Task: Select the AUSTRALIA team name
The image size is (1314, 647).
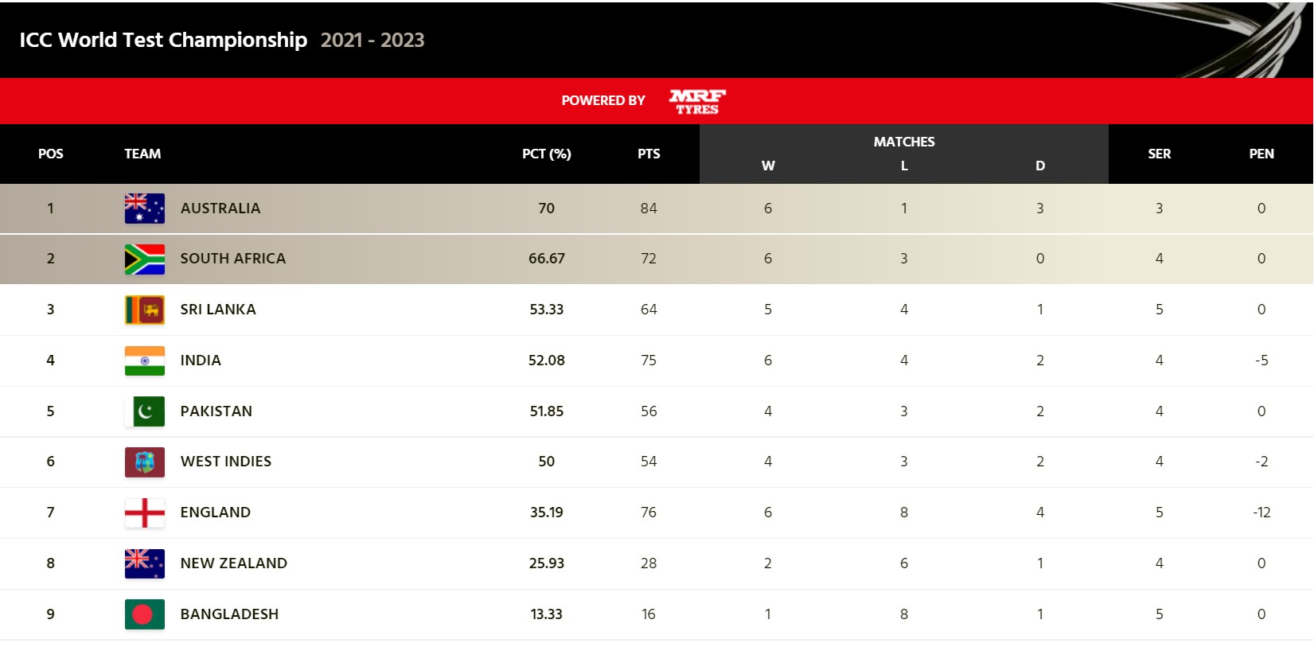Action: pos(220,209)
